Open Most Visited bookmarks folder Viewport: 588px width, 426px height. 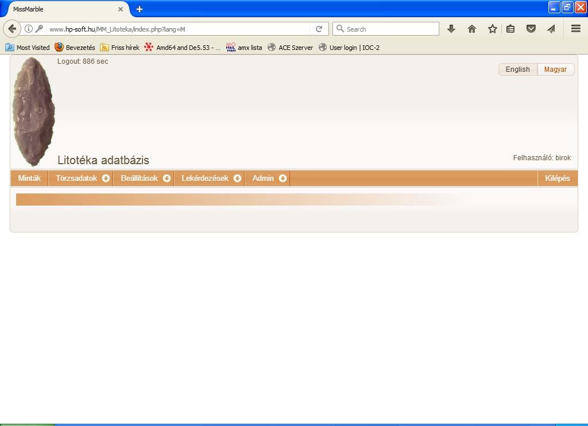pyautogui.click(x=28, y=48)
